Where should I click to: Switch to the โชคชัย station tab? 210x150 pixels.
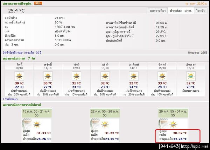tap(201, 10)
